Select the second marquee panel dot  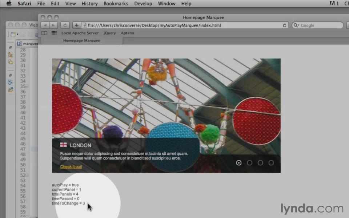click(x=249, y=163)
